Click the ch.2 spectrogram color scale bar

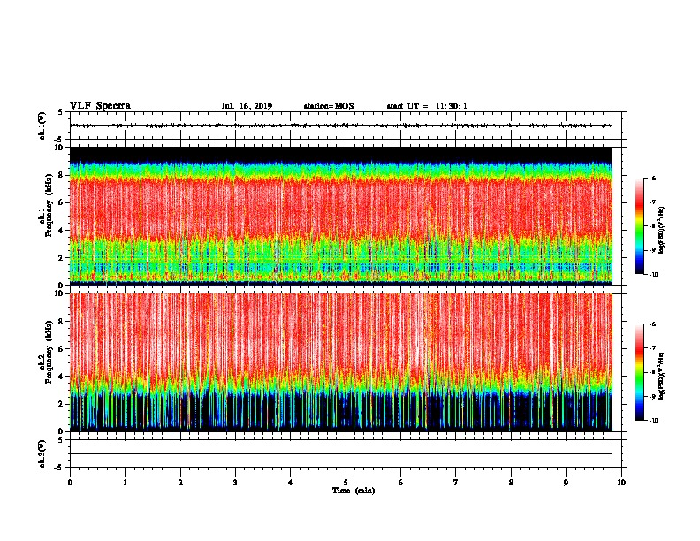click(640, 372)
